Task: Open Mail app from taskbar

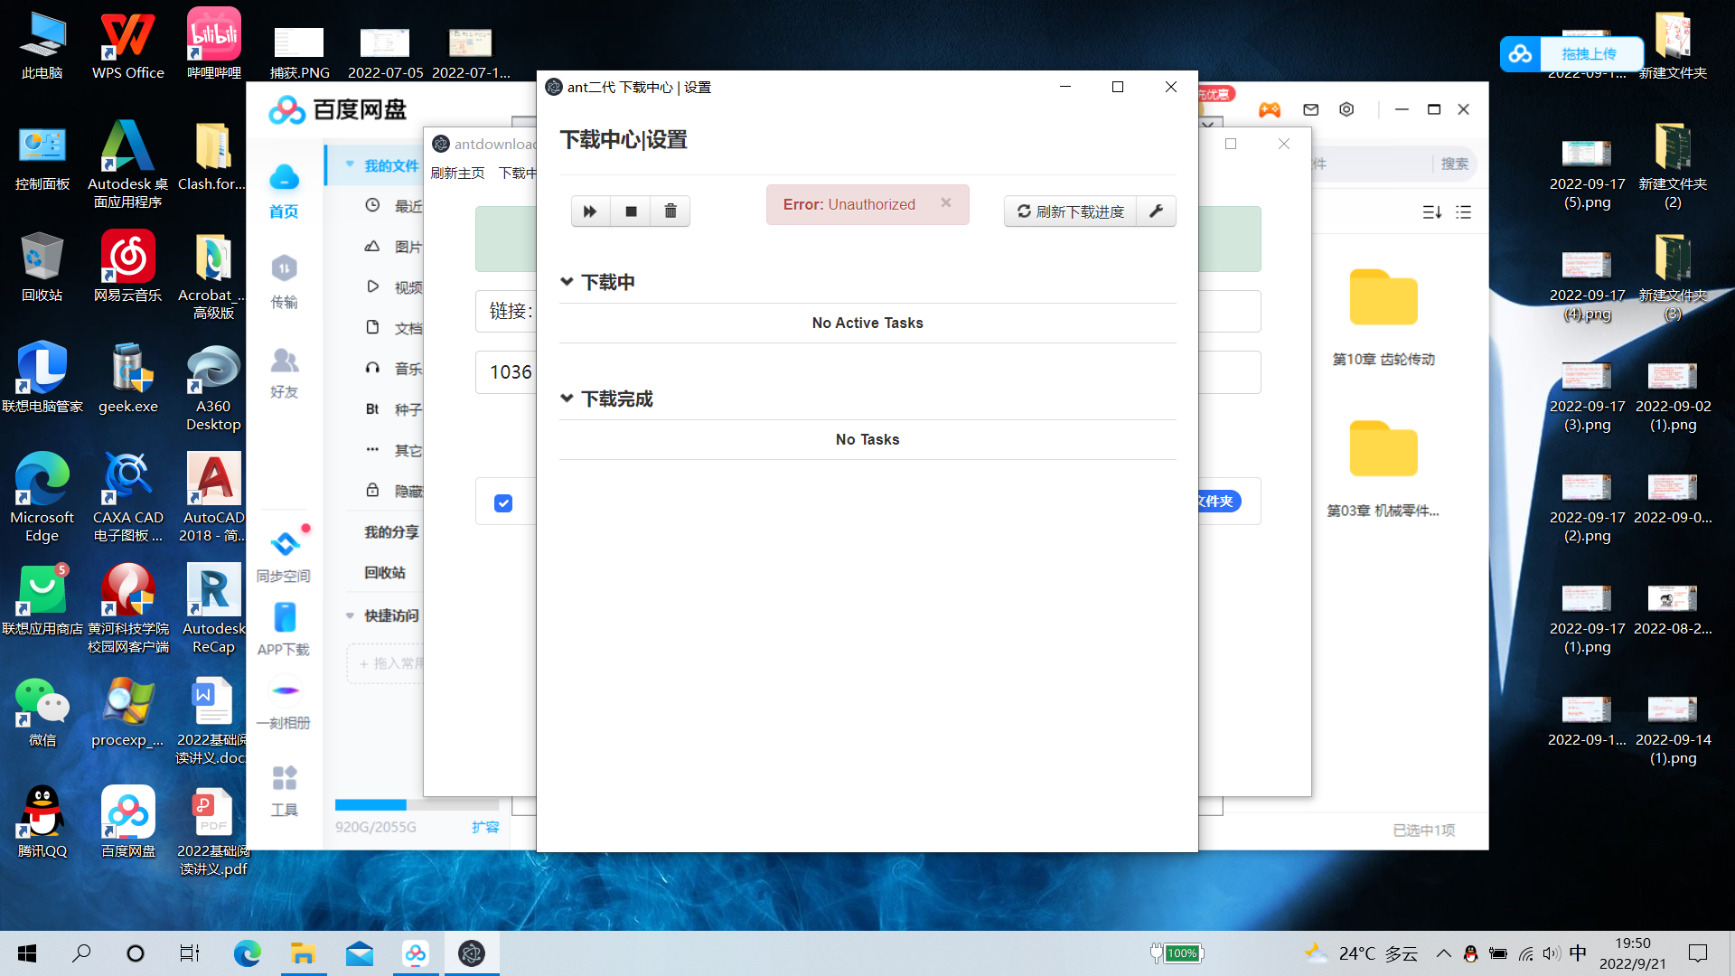Action: click(360, 953)
